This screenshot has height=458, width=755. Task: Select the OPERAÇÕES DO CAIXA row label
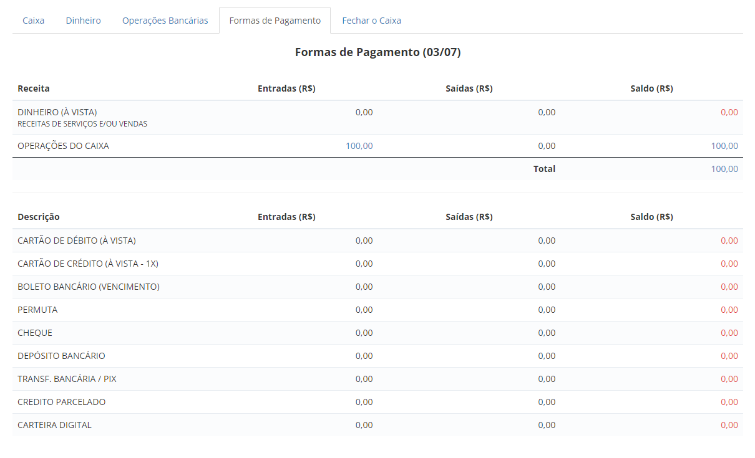63,146
